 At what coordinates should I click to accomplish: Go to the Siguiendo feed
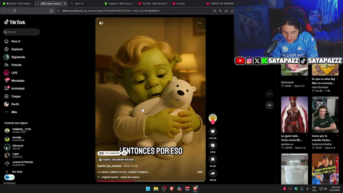(15, 57)
